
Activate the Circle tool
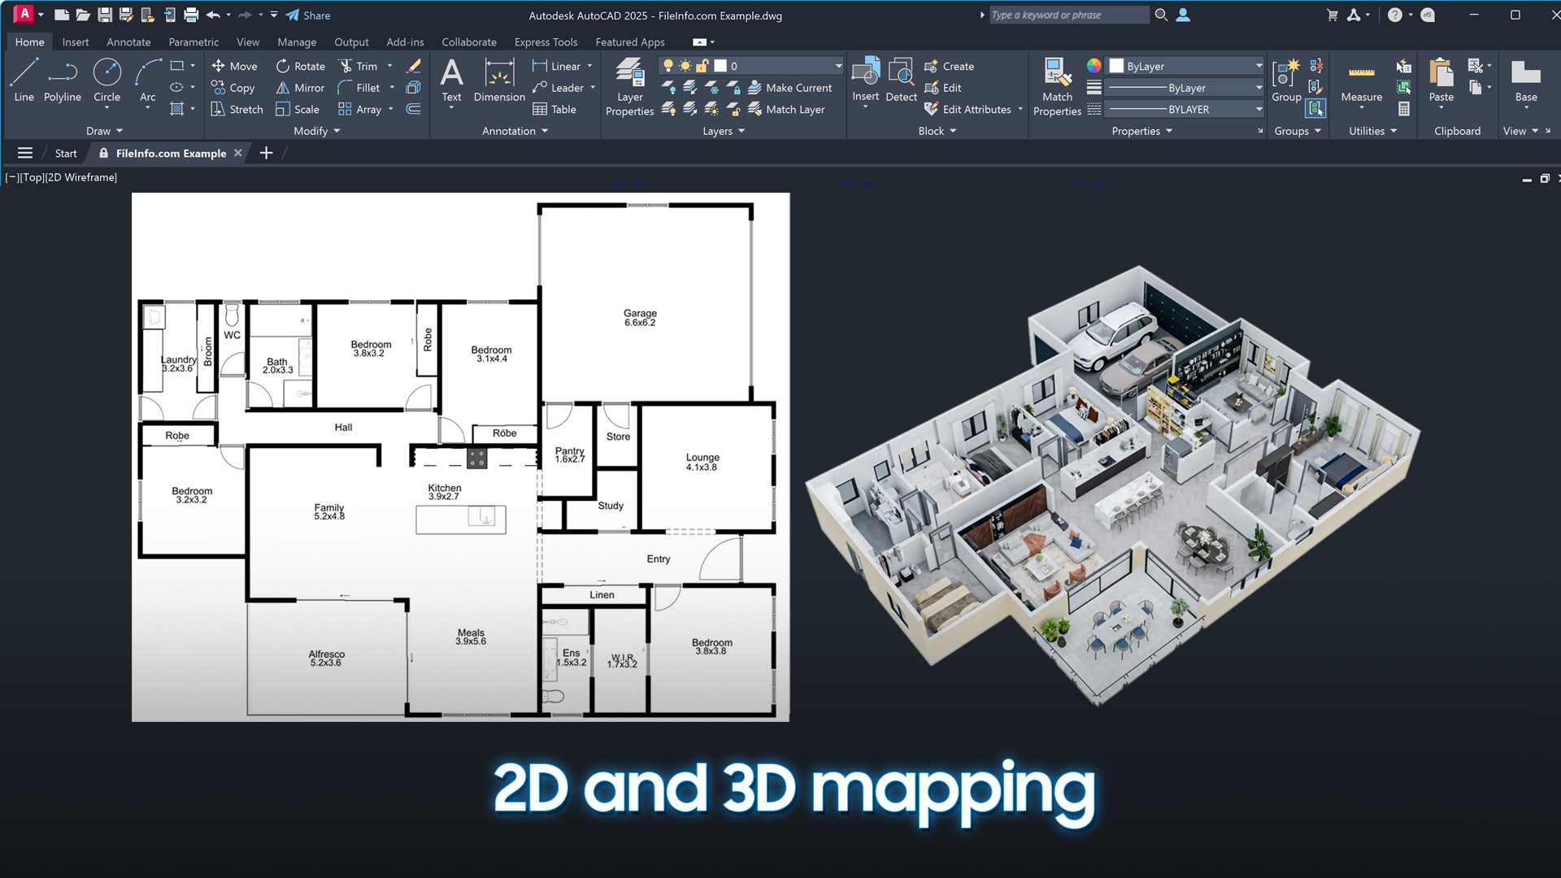(107, 81)
